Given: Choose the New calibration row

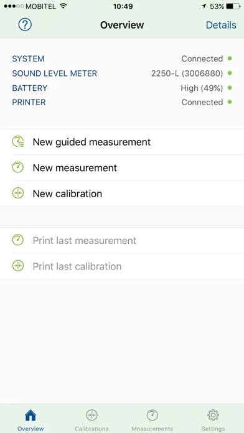Looking at the screenshot, I should [x=122, y=193].
